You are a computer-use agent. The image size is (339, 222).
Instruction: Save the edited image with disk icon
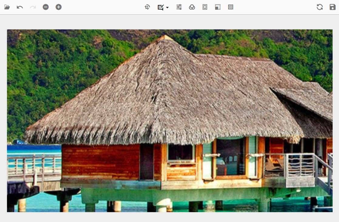[x=332, y=7]
